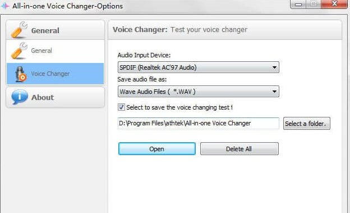Click the Select a folder button
The width and height of the screenshot is (350, 213).
coord(306,124)
